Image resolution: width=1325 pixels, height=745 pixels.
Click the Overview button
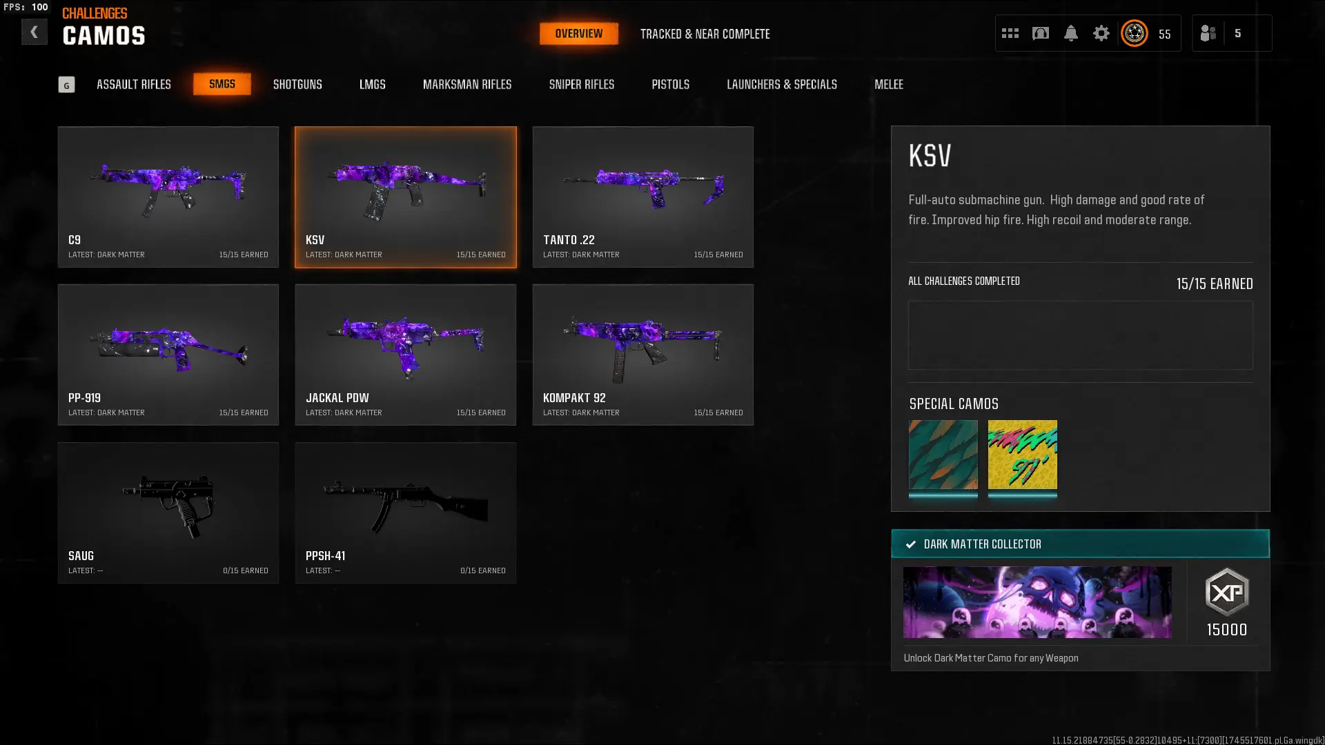click(x=579, y=33)
